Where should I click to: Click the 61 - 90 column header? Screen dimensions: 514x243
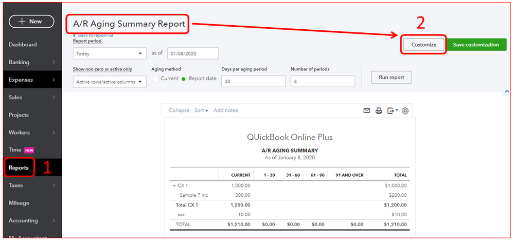pos(317,175)
